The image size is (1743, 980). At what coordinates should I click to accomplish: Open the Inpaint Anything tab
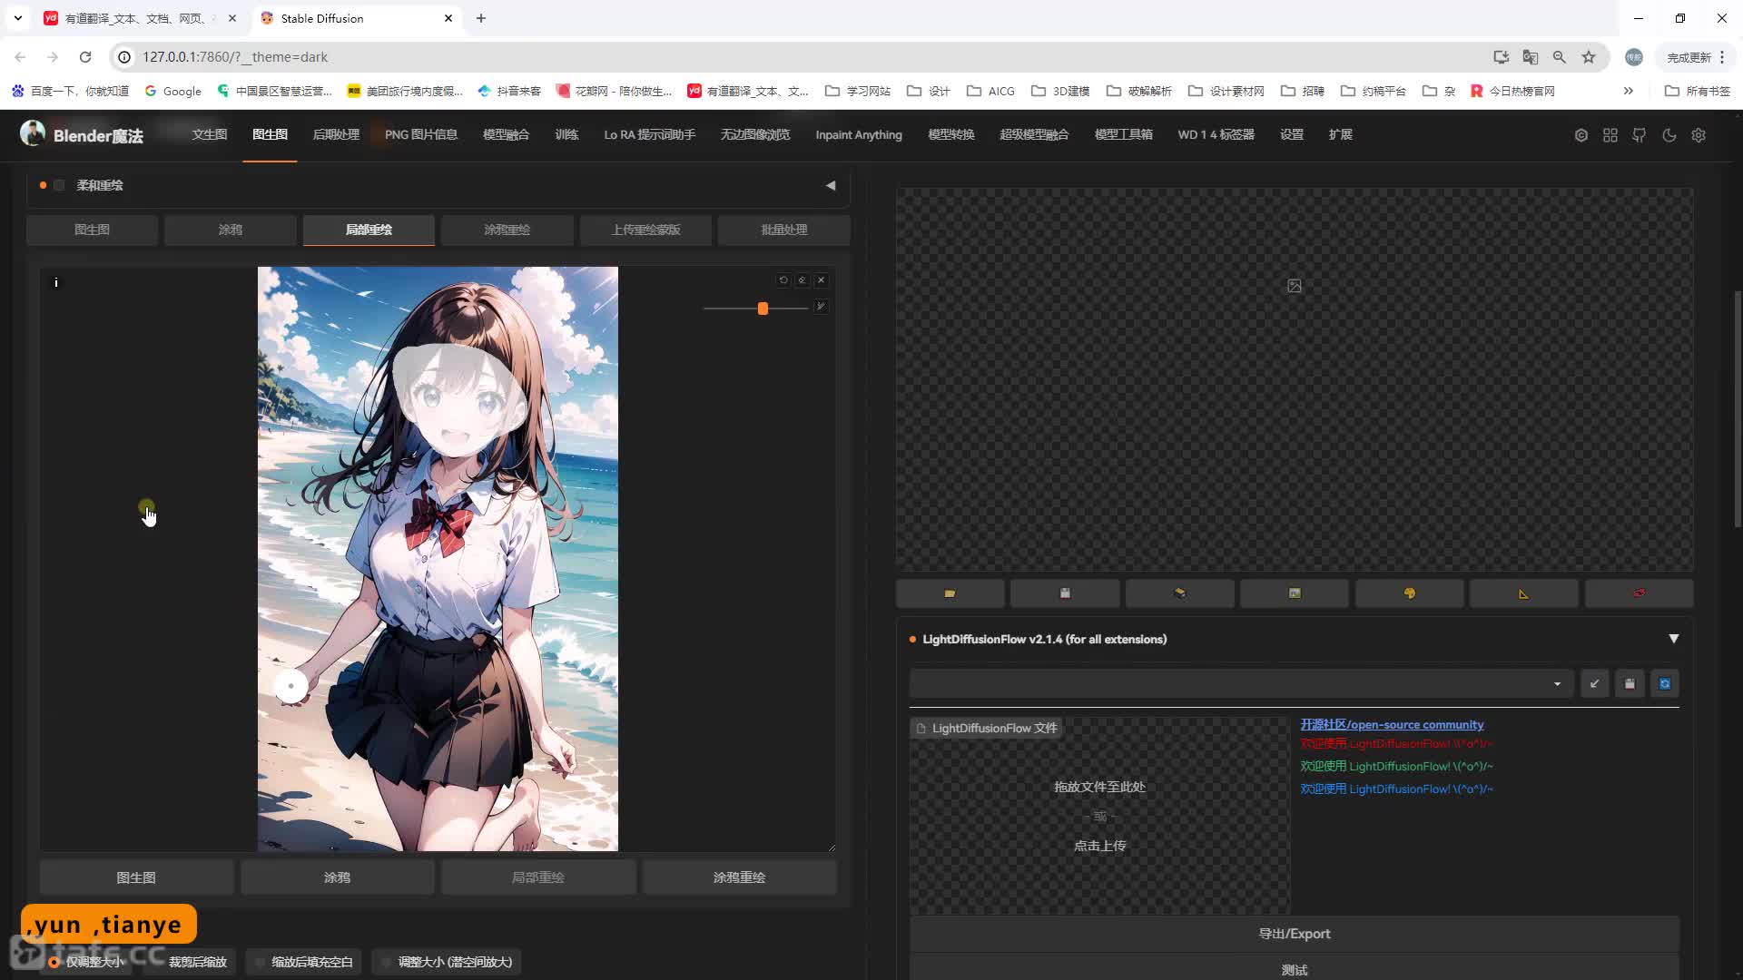859,134
